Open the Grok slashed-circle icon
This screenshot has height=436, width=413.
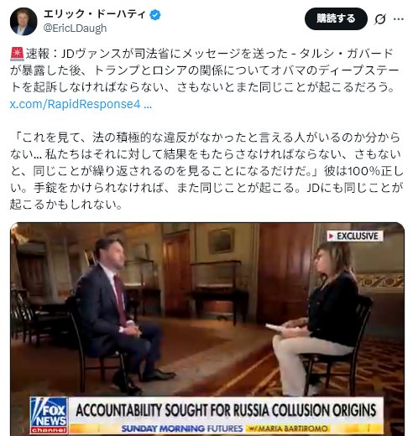click(380, 19)
